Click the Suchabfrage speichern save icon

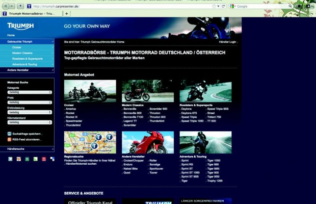(x=9, y=134)
